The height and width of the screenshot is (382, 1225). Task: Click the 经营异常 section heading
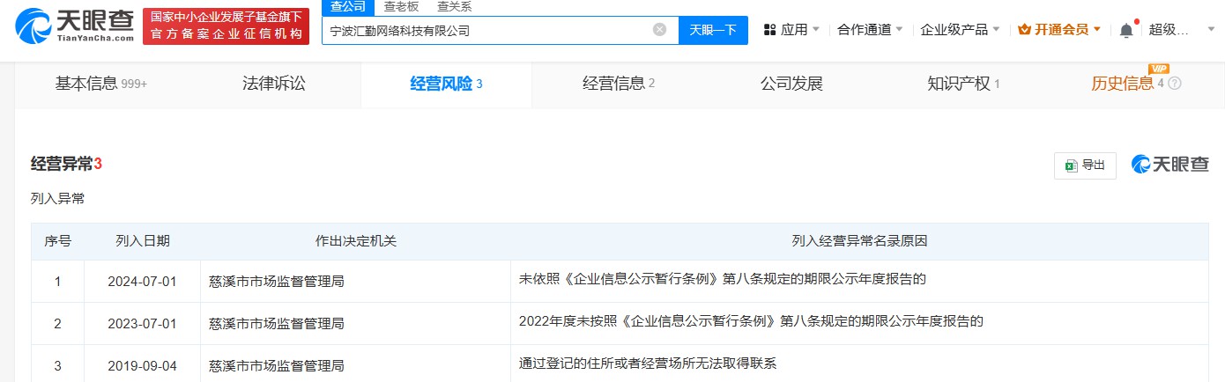(x=67, y=164)
